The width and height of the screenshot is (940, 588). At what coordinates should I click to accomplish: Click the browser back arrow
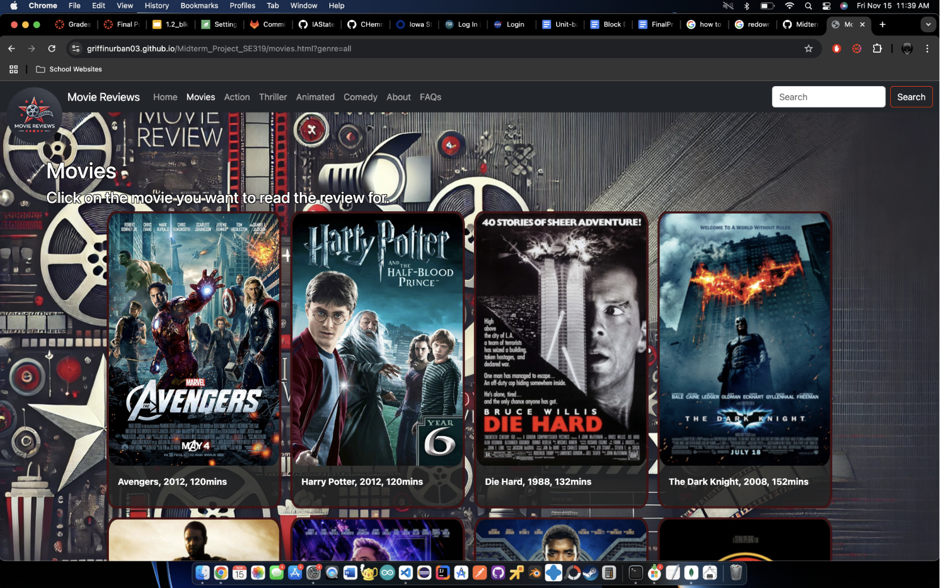[x=11, y=49]
